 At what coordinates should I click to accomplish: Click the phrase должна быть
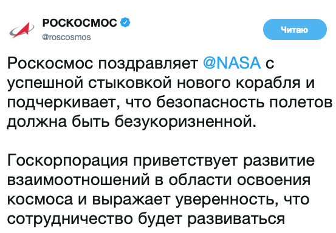tap(58, 122)
